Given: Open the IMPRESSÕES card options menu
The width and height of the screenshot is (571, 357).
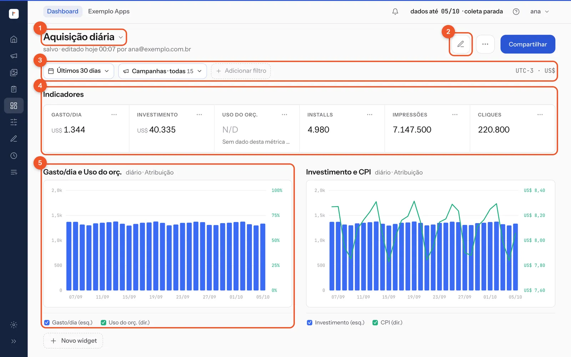Looking at the screenshot, I should (x=455, y=115).
